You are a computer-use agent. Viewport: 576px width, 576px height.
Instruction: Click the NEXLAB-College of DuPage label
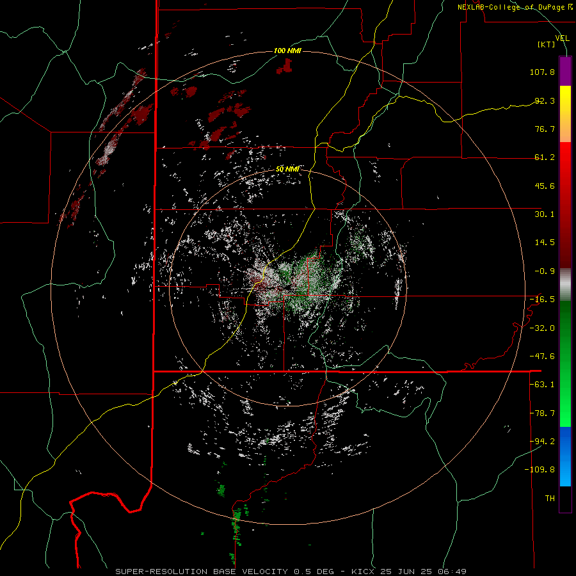click(x=515, y=7)
